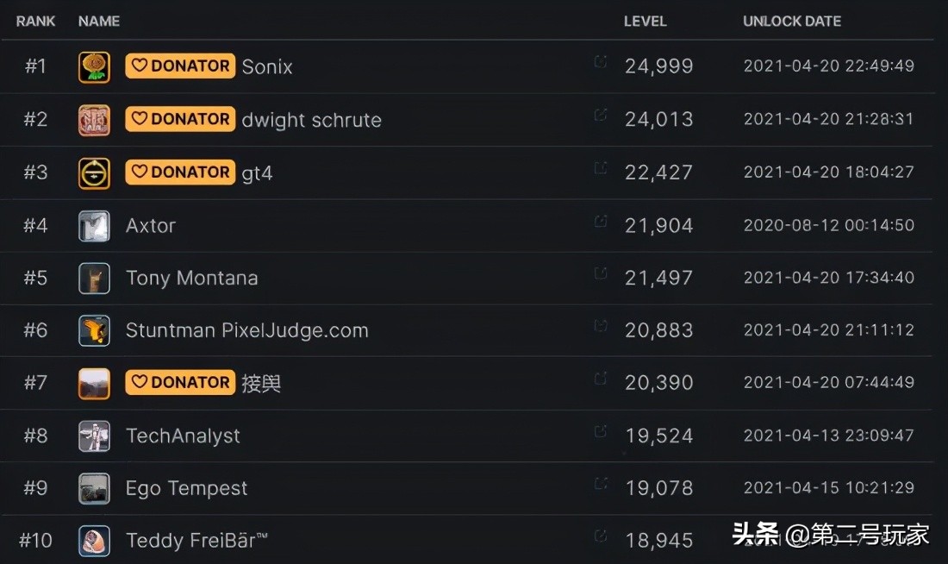Click the avatar of Sonix

point(94,67)
